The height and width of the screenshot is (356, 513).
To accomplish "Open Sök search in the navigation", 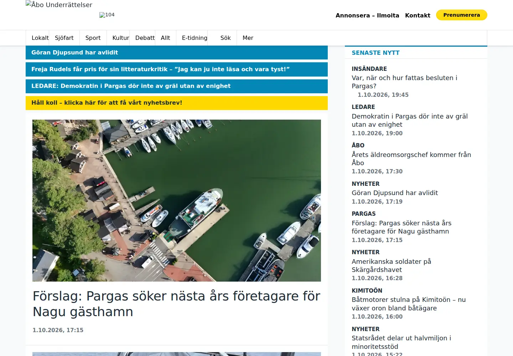I will pos(226,38).
